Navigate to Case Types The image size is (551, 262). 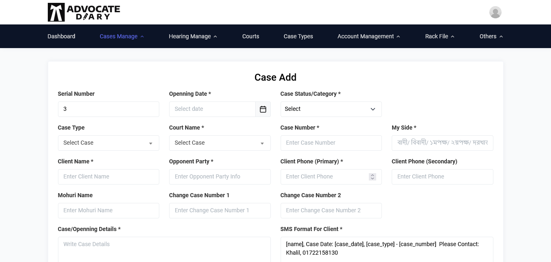298,36
